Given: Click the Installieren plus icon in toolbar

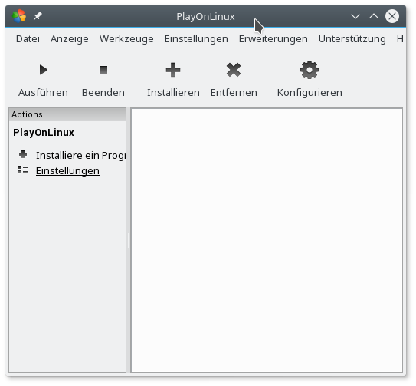Looking at the screenshot, I should coord(173,70).
